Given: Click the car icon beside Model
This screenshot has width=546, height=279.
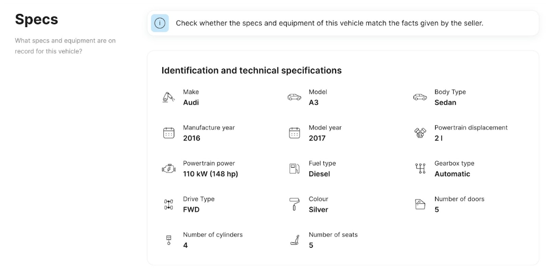Looking at the screenshot, I should pyautogui.click(x=294, y=97).
